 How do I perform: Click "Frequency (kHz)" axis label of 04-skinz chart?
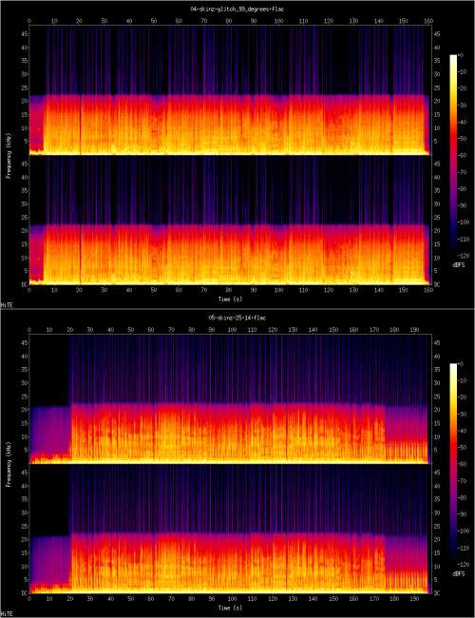(8, 155)
